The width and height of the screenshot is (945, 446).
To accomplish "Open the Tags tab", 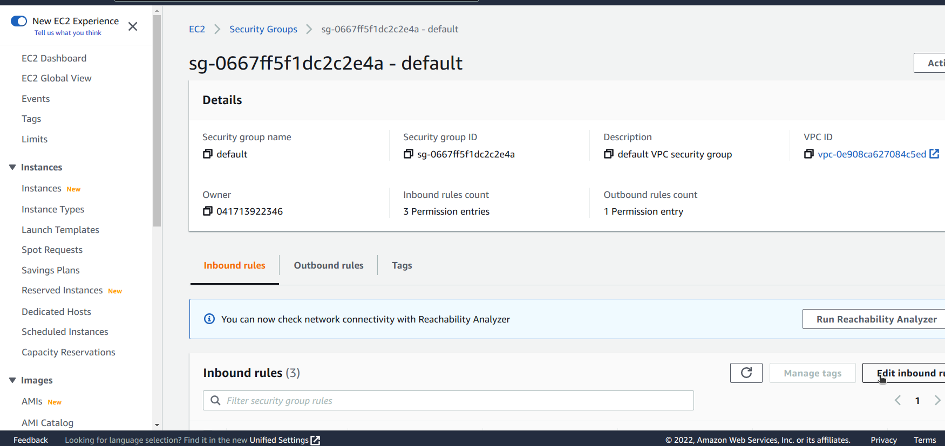I will click(x=402, y=265).
